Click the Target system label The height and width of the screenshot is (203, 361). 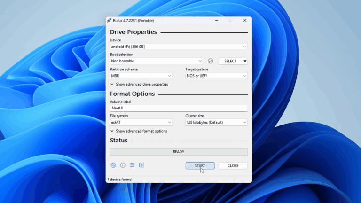[x=196, y=69]
